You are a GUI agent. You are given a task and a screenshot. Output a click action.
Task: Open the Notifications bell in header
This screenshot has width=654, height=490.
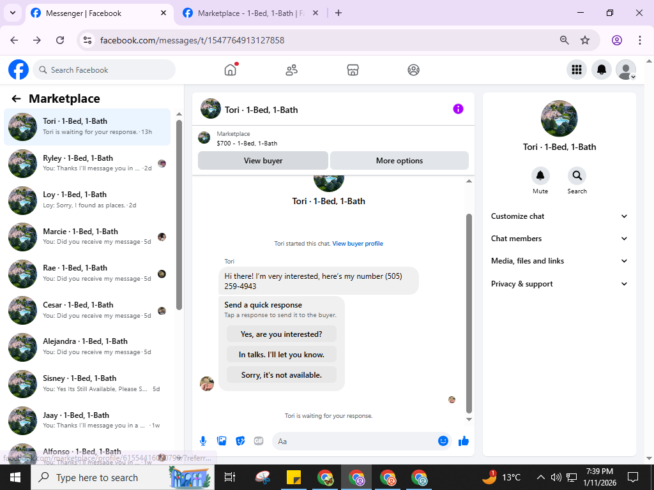point(602,70)
